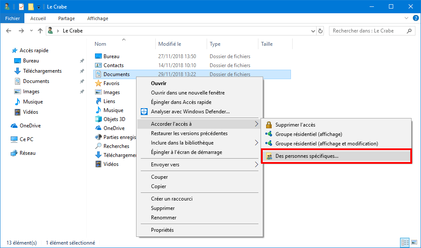Open Bureau in the Quick Access sidebar
The image size is (421, 248).
pos(31,61)
